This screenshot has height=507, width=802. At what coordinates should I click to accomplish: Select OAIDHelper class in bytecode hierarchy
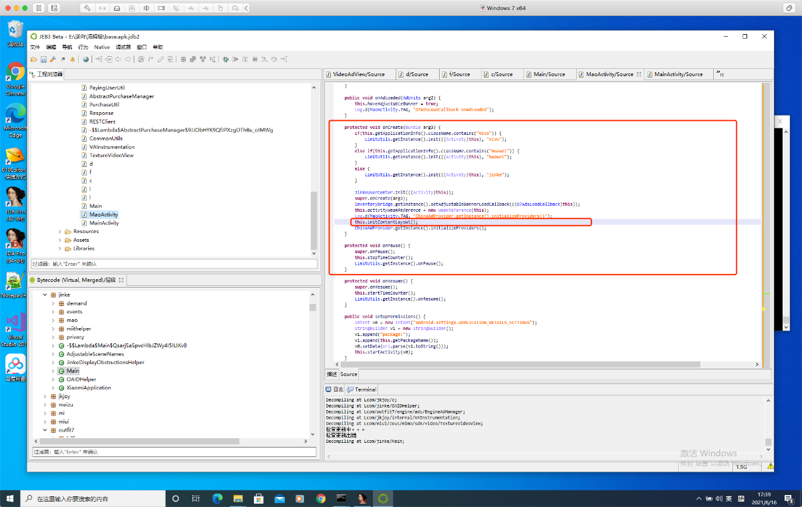point(81,379)
